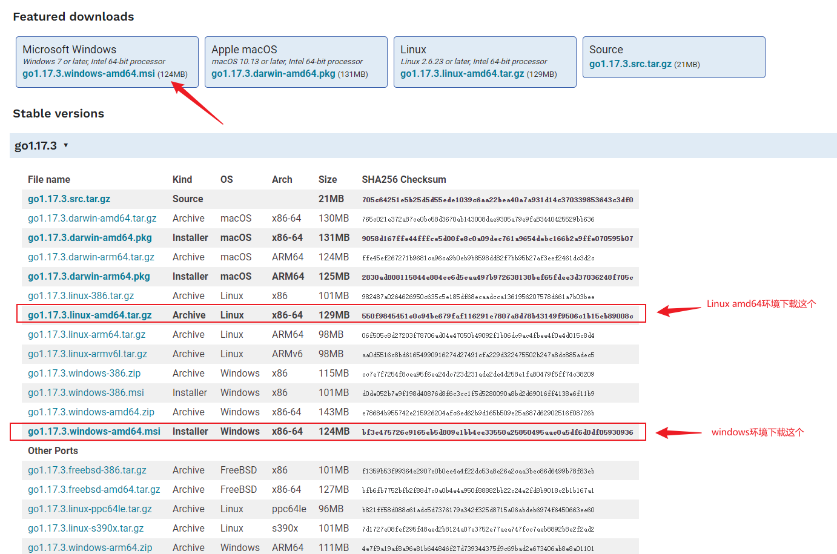Open the go1.17.3.darwin-amd64.tar.gz archive link
The height and width of the screenshot is (554, 837).
coord(92,219)
